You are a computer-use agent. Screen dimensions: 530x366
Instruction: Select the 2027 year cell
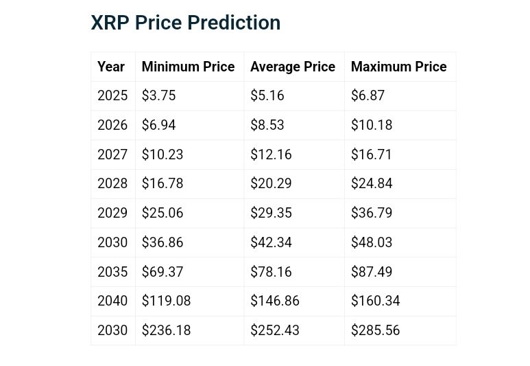112,155
